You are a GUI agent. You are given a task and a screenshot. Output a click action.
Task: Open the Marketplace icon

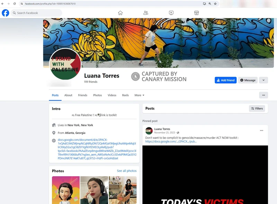(196, 13)
